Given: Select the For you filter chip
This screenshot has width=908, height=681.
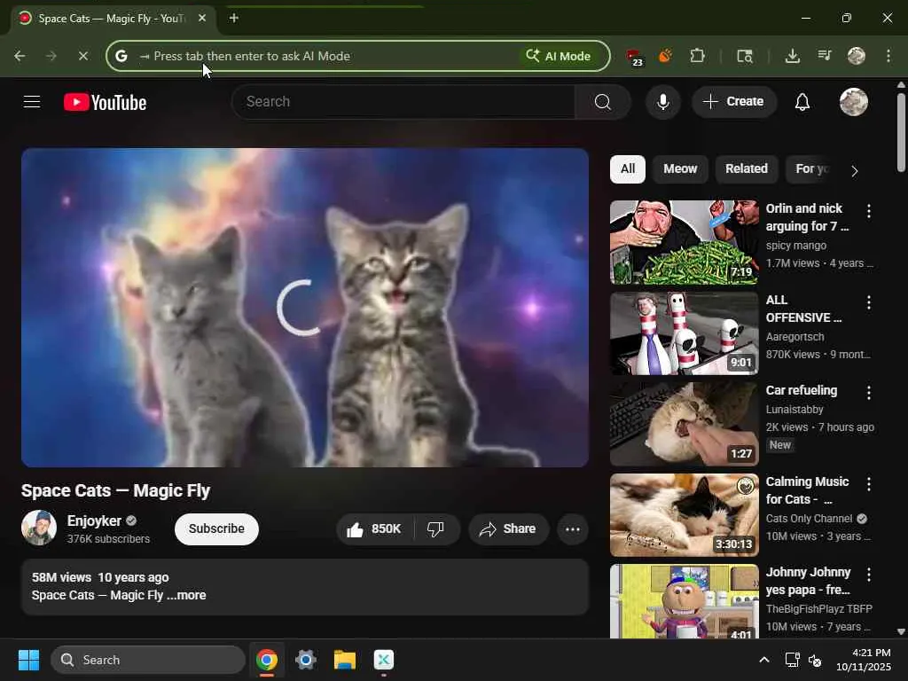Looking at the screenshot, I should [x=811, y=169].
